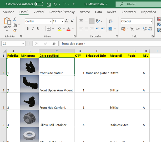
Task: Click the Wrap Text icon
Action: [111, 21]
